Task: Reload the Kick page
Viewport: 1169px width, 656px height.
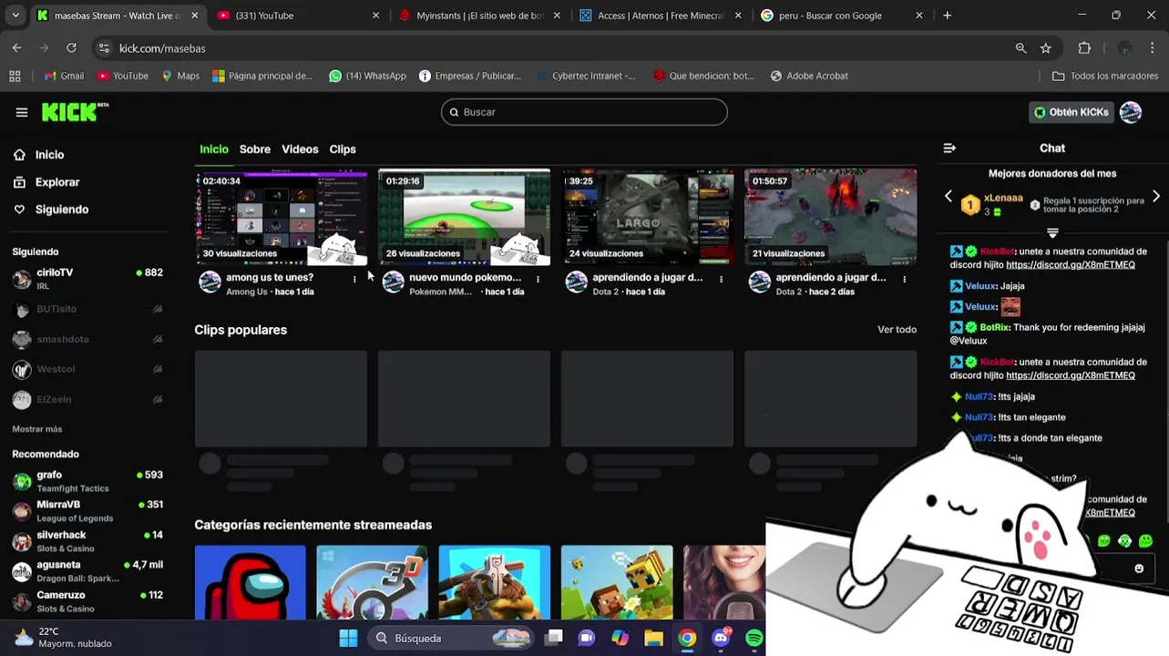Action: pos(71,48)
